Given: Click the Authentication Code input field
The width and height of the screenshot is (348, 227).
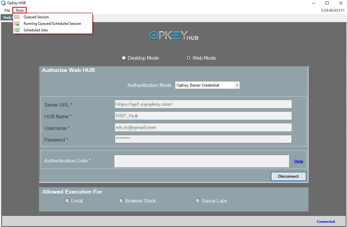Looking at the screenshot, I should [x=201, y=161].
